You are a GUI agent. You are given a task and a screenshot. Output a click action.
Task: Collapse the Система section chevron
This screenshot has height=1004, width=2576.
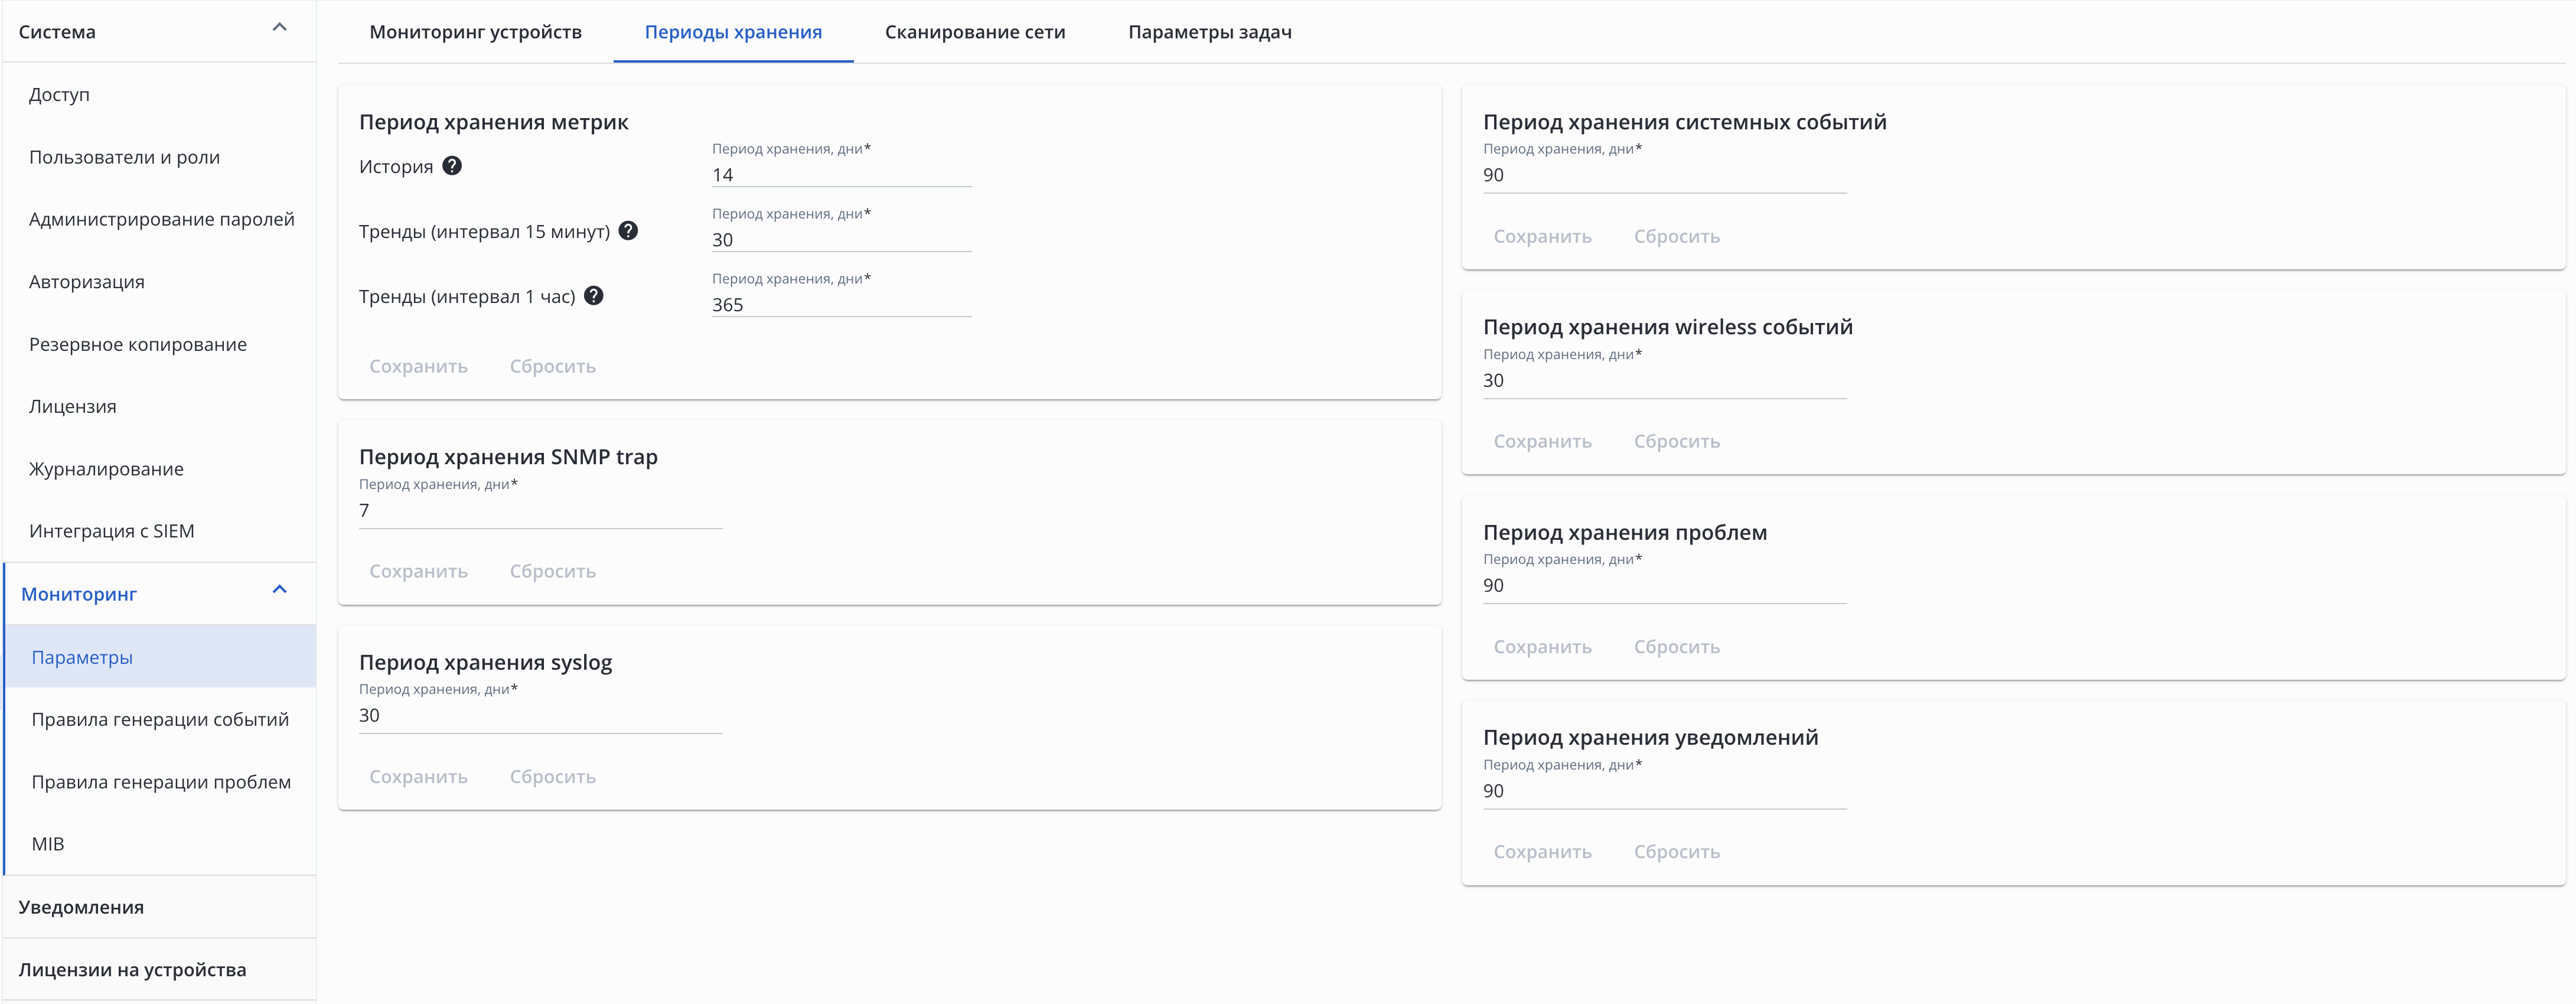(280, 28)
